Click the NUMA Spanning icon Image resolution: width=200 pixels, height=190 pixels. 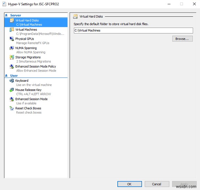(x=12, y=48)
